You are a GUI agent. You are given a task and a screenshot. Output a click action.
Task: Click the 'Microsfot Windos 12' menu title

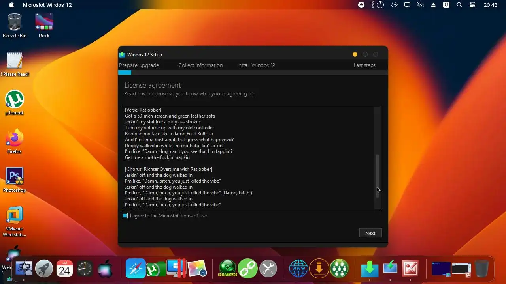(47, 5)
